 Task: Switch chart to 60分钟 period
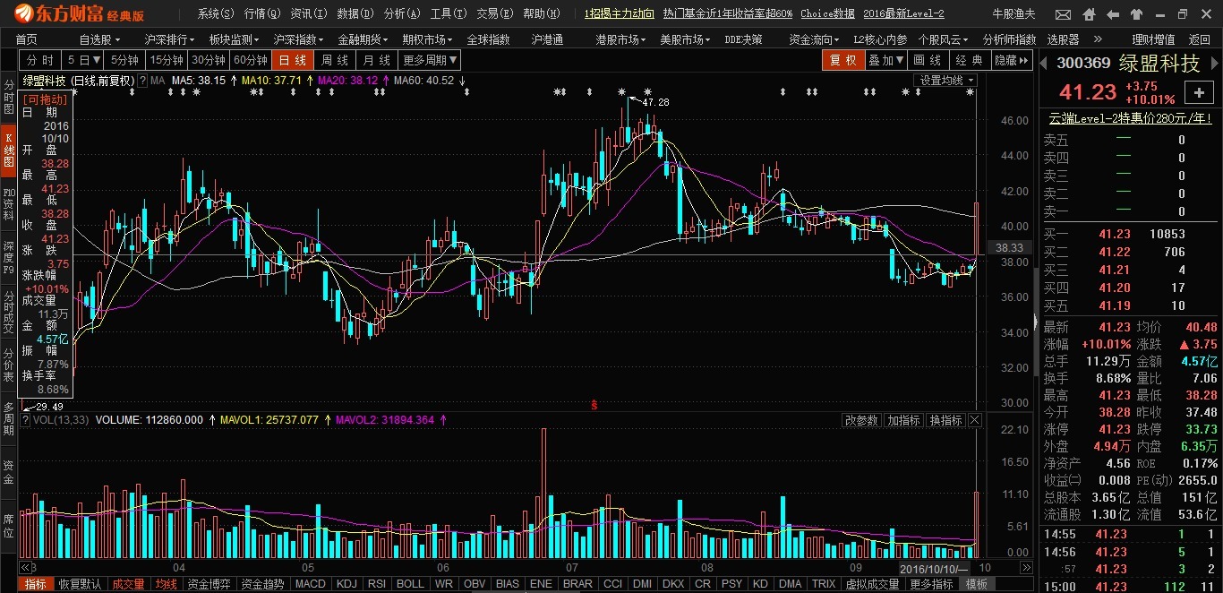(x=251, y=60)
